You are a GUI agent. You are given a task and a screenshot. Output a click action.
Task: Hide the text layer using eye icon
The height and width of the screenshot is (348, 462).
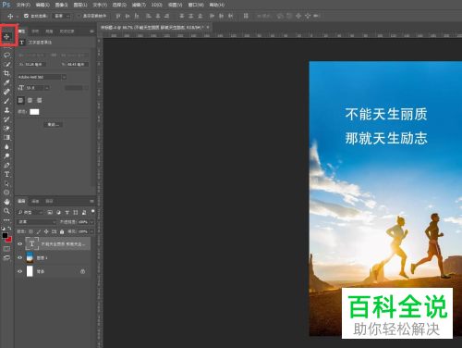click(20, 243)
